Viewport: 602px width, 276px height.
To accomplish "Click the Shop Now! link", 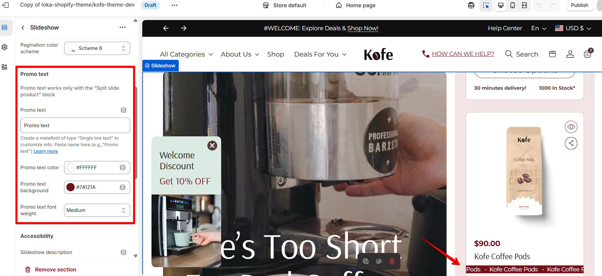I will (x=363, y=28).
